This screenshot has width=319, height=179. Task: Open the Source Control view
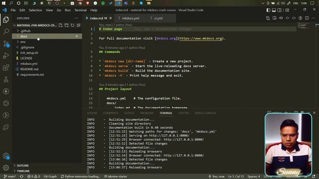tap(6, 44)
